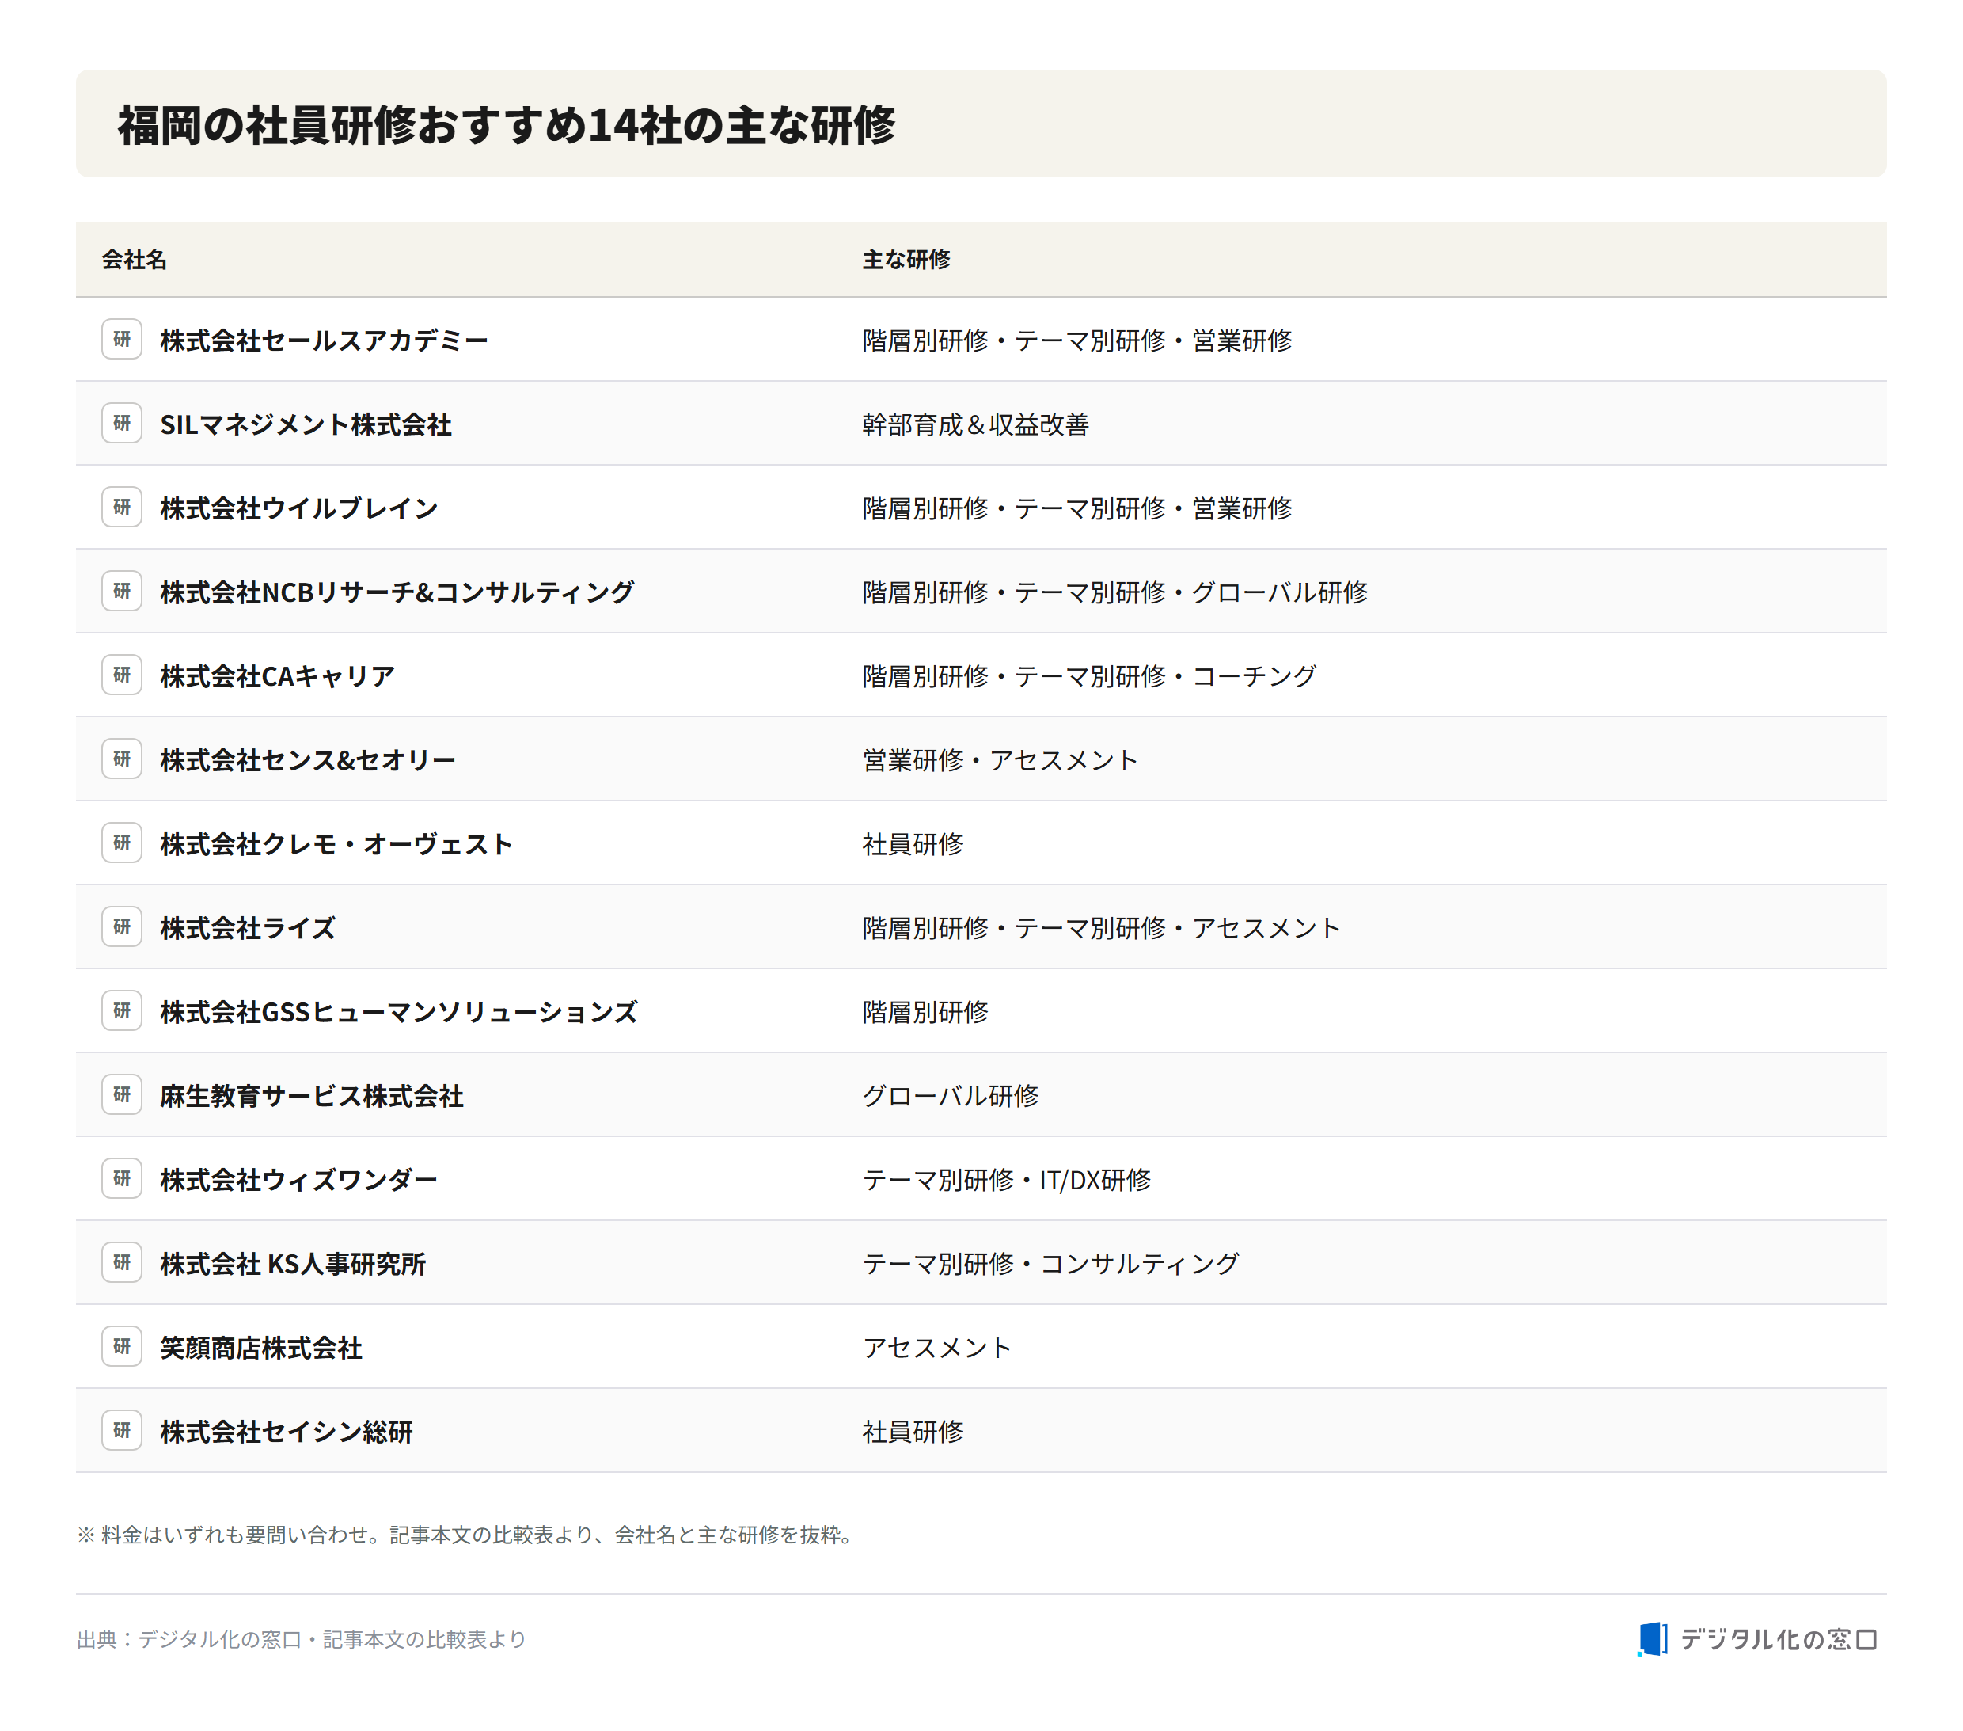Click the 研 icon for 笑顔商店株式会社
Screen dimensions: 1963x1731
(122, 1347)
